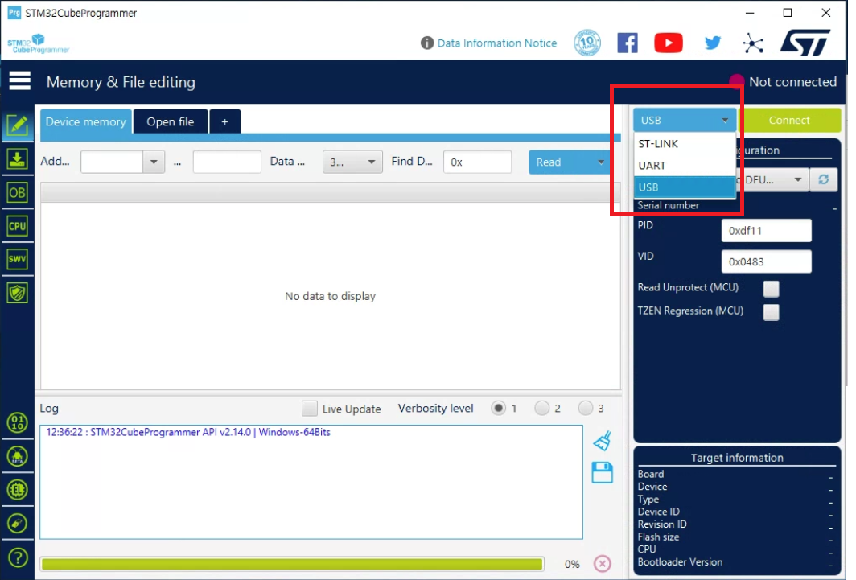
Task: Click the green progress bar
Action: pos(292,564)
